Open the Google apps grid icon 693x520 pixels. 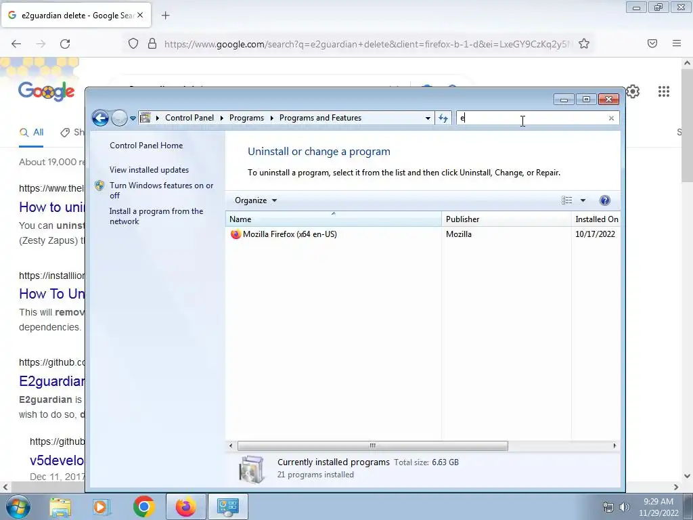point(664,91)
